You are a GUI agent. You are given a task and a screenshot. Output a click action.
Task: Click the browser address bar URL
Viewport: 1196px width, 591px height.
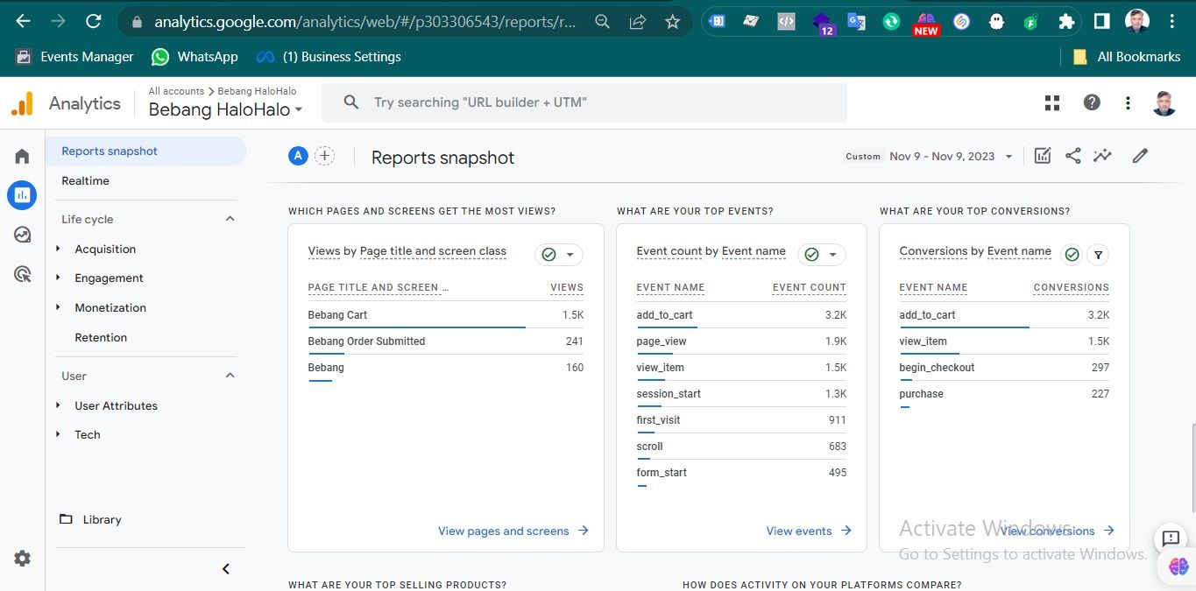tap(364, 22)
